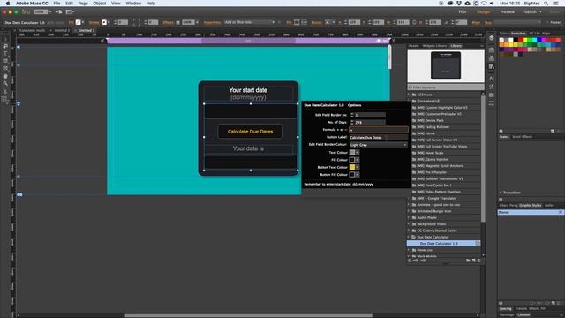Switch to the Assets tab
This screenshot has height=318, width=565.
(x=414, y=46)
